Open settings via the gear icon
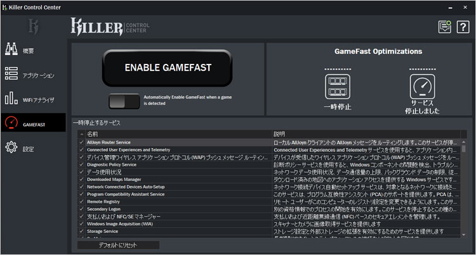Viewport: 476px width, 255px height. 11,148
